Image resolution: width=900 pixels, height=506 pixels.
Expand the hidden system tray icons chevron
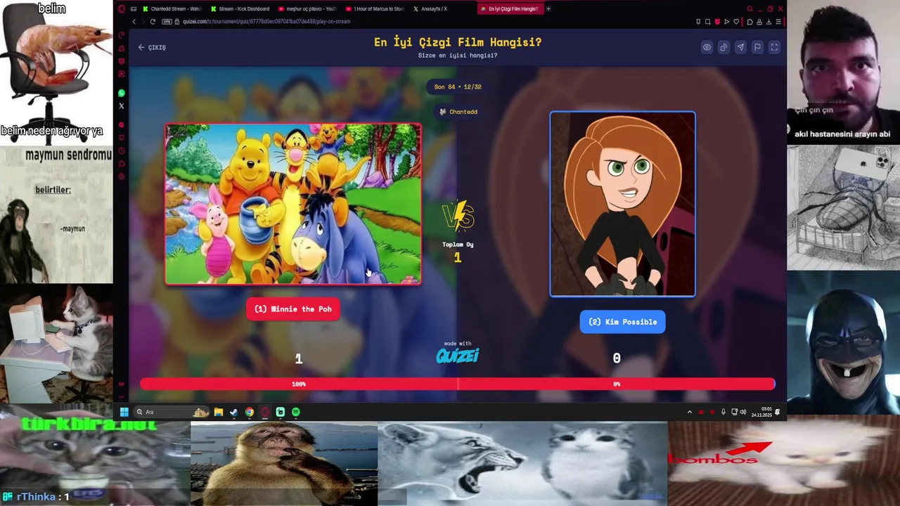[689, 412]
